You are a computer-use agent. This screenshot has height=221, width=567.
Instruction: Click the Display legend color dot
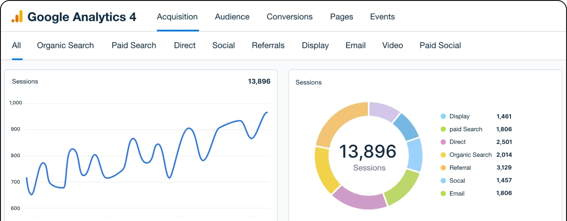coord(443,116)
